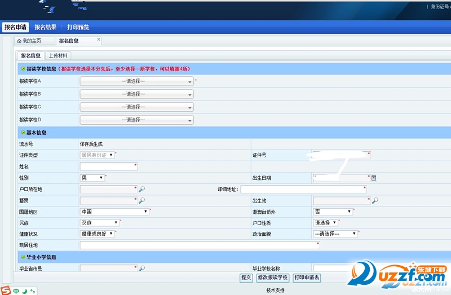Open the 报读学校A dropdown
Screen dimensions: 451x295
[136, 81]
